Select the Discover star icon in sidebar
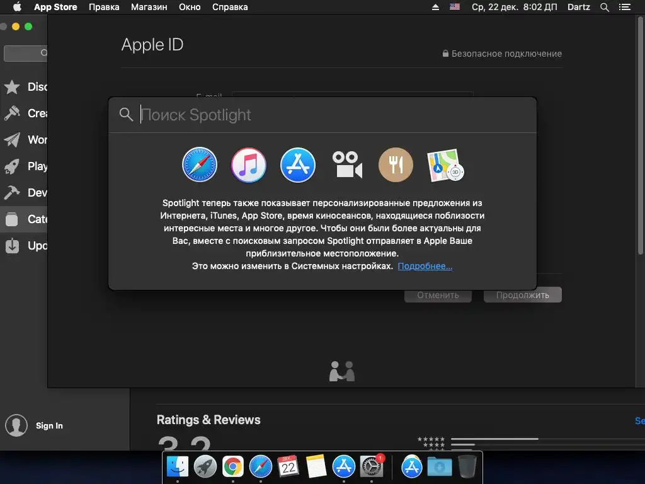The height and width of the screenshot is (484, 645). coord(12,87)
